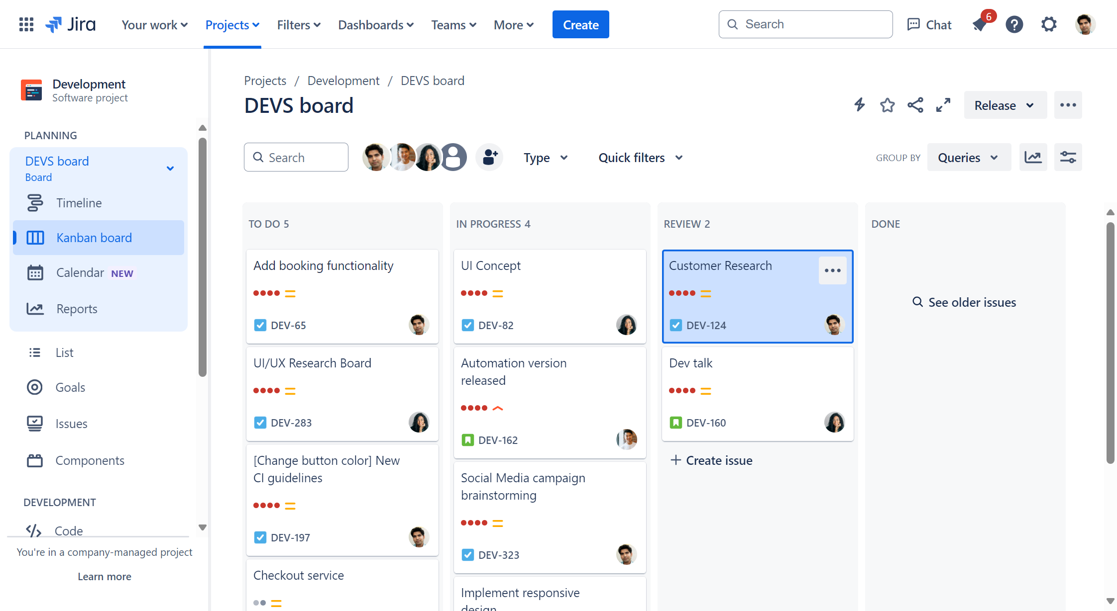Click the DEV-82 task type checkbox
This screenshot has width=1117, height=611.
[467, 325]
